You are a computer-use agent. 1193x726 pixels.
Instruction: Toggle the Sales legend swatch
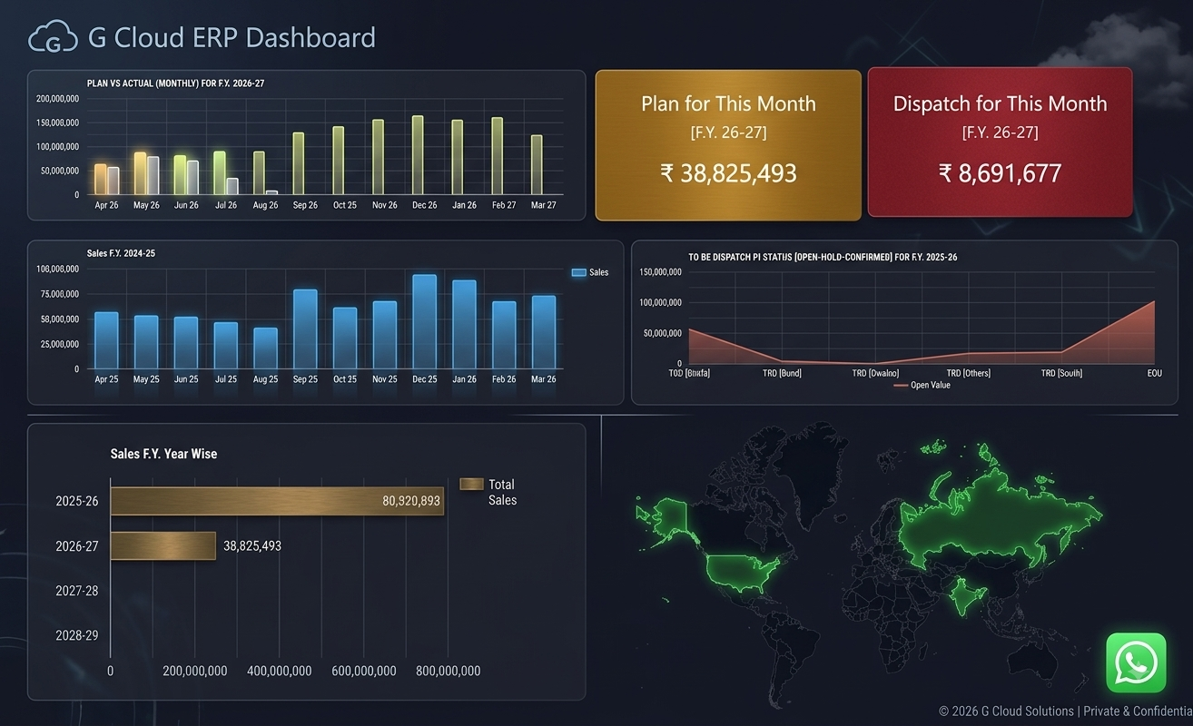(x=579, y=272)
